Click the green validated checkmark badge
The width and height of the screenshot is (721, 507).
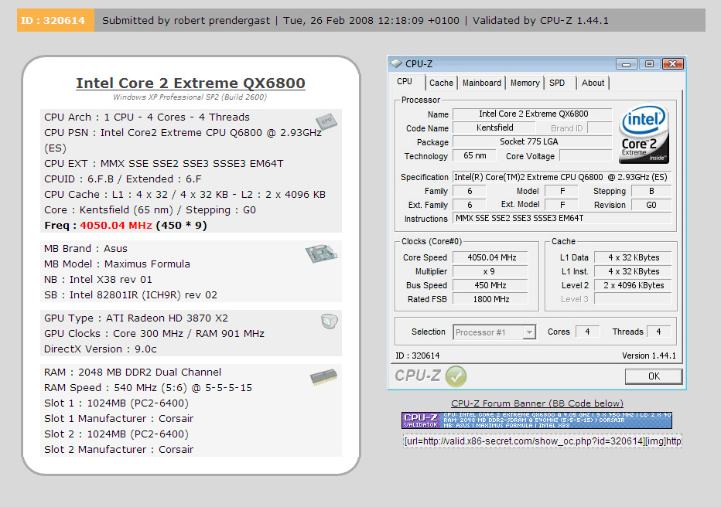coord(456,376)
